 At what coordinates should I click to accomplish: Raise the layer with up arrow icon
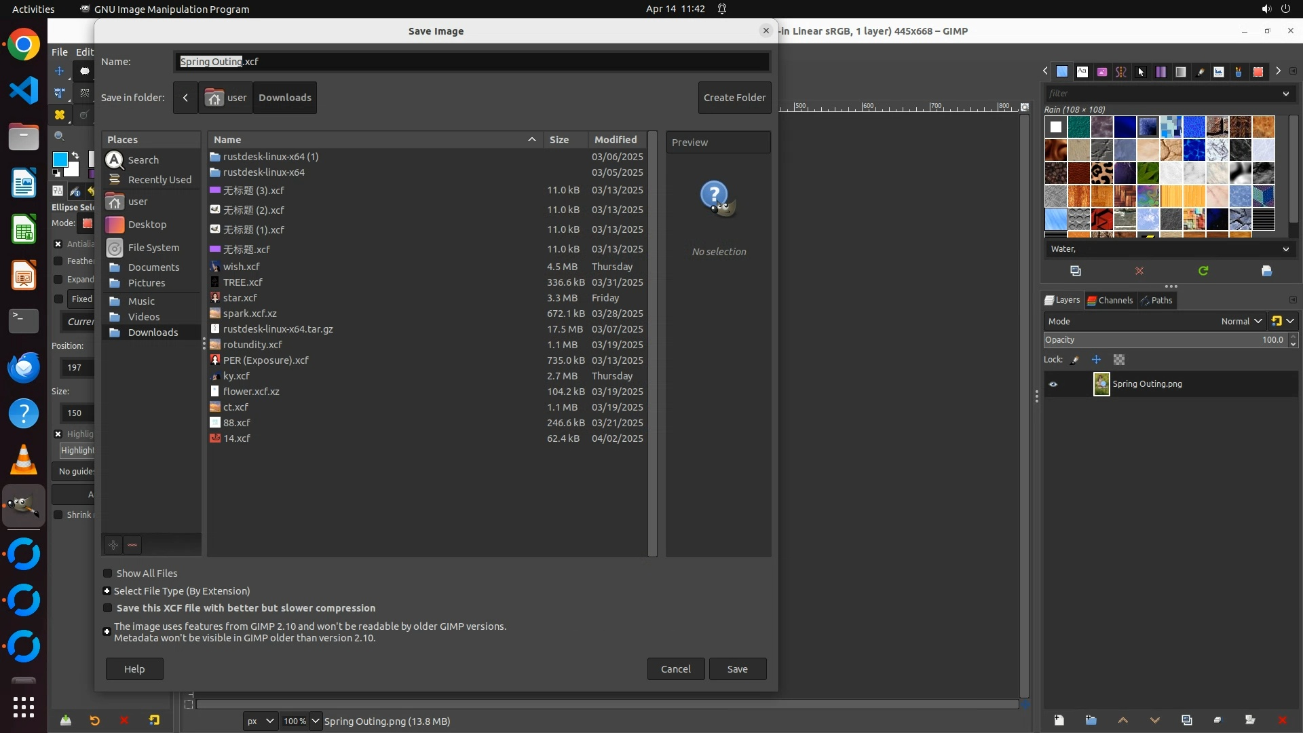coord(1122,720)
